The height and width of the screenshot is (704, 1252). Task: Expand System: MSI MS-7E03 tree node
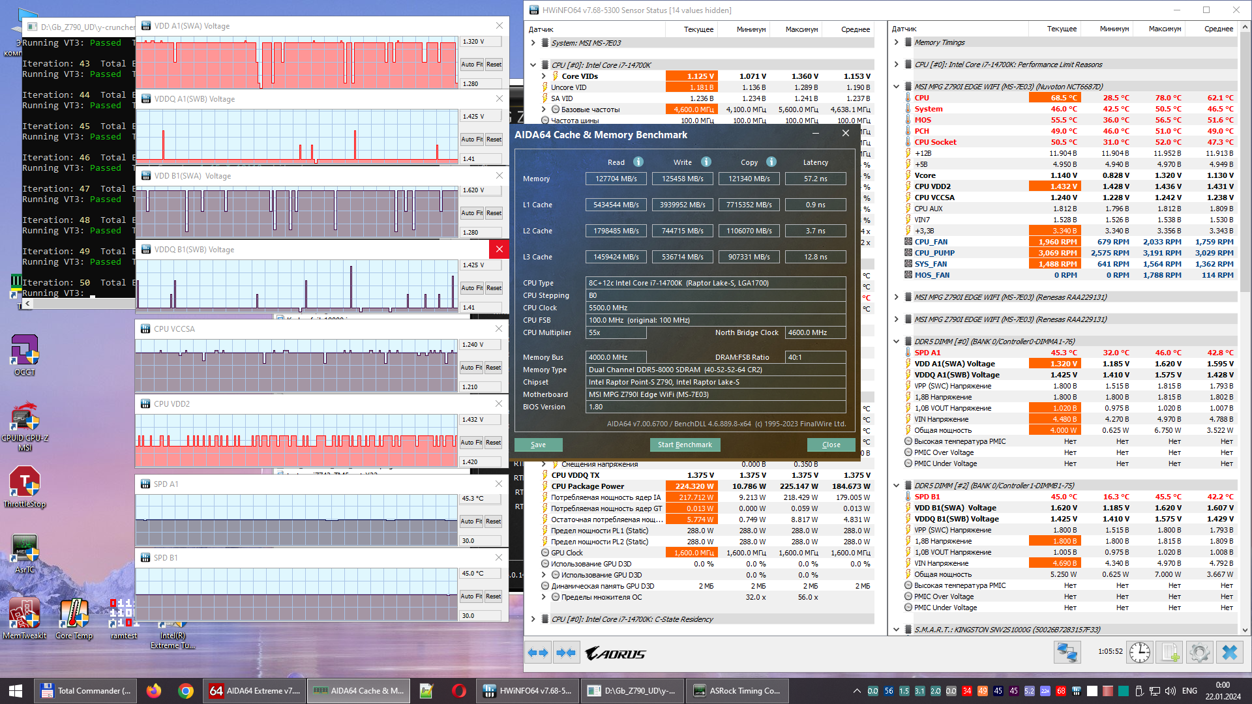coord(533,43)
